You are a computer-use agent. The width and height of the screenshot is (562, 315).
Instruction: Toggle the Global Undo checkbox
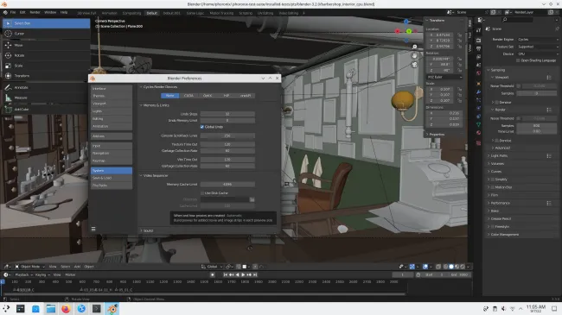(x=202, y=127)
